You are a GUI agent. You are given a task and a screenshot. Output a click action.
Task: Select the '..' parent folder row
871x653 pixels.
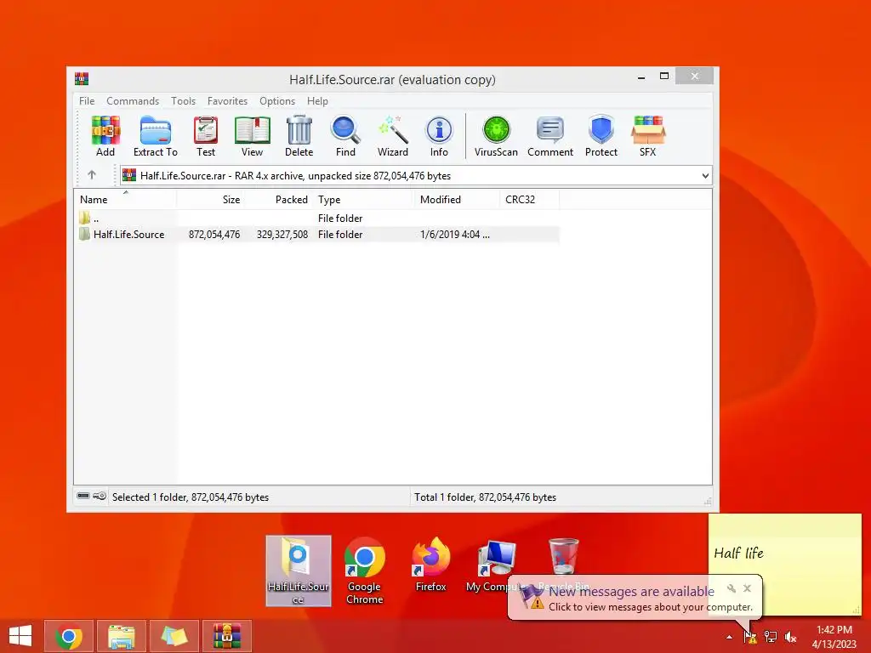[316, 219]
